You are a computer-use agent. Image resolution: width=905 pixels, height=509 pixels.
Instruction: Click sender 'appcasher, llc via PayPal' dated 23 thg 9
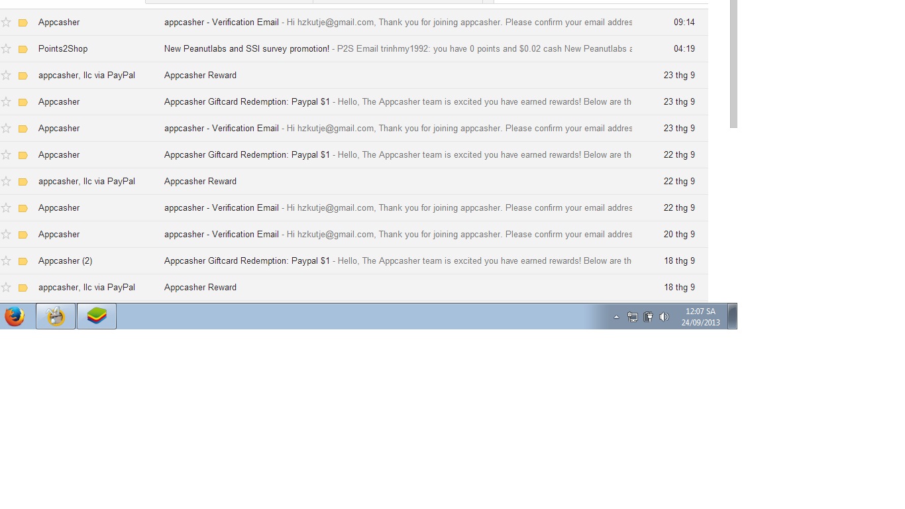pos(87,75)
